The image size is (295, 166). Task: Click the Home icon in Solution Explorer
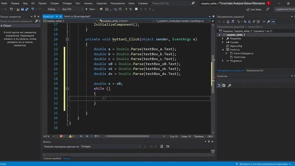click(x=228, y=22)
